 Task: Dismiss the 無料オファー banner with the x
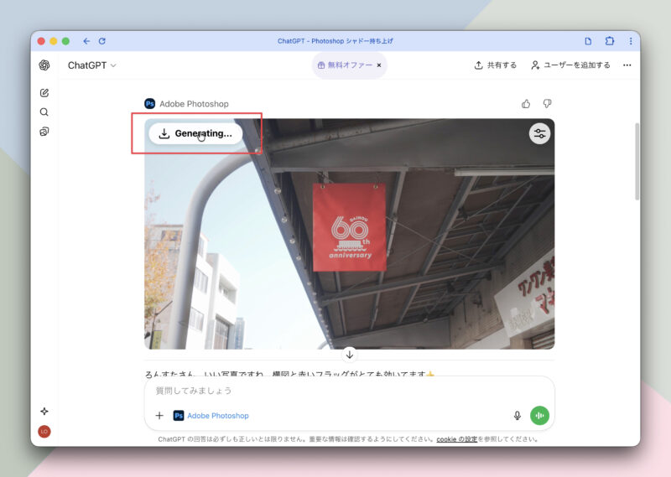pos(379,65)
